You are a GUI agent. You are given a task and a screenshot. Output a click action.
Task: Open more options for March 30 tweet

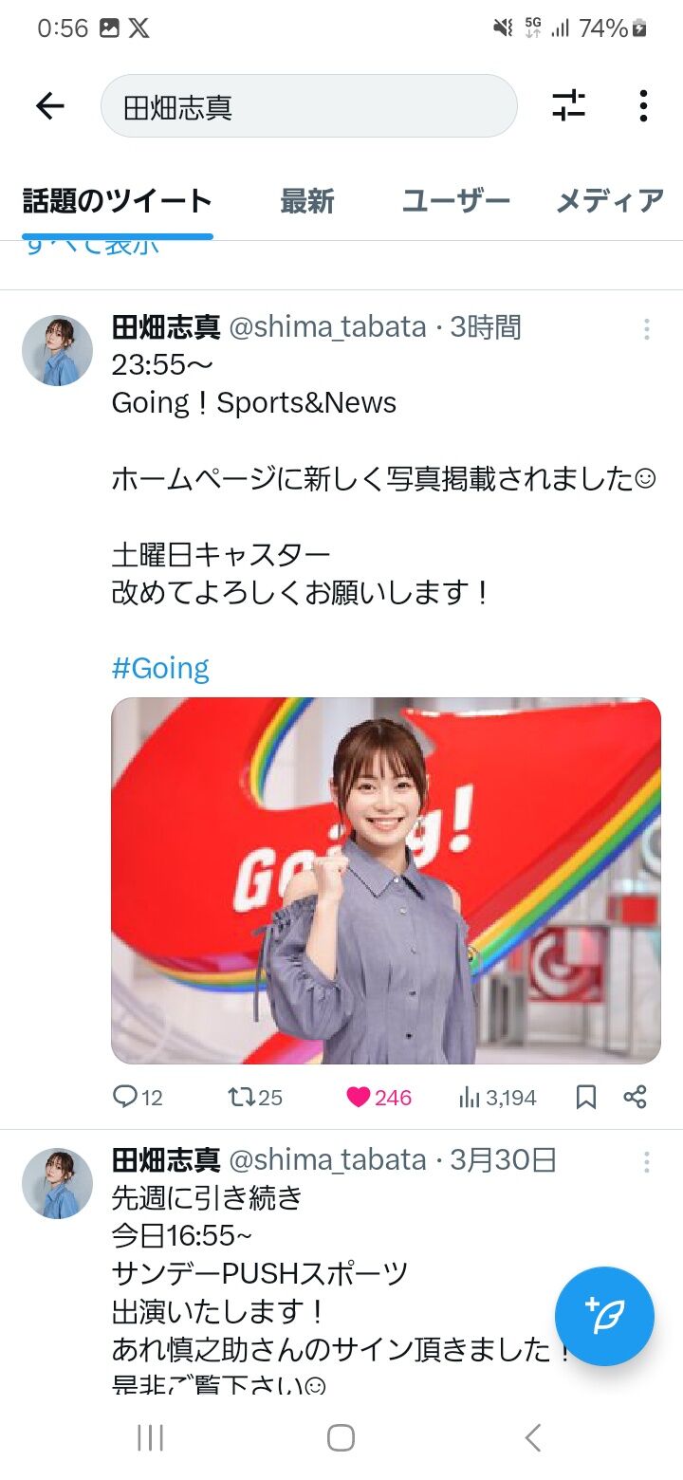pyautogui.click(x=646, y=1161)
